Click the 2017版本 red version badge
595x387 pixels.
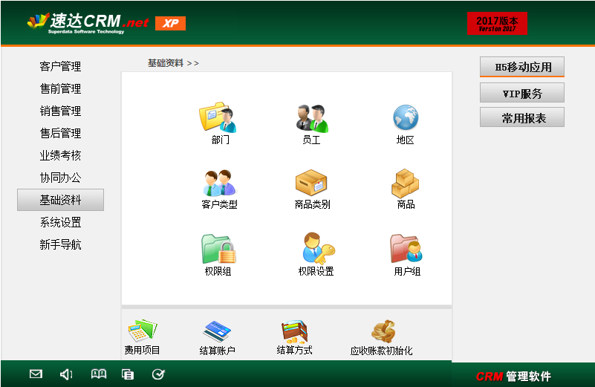(497, 24)
